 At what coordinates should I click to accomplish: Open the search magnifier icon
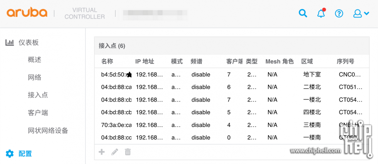303,13
